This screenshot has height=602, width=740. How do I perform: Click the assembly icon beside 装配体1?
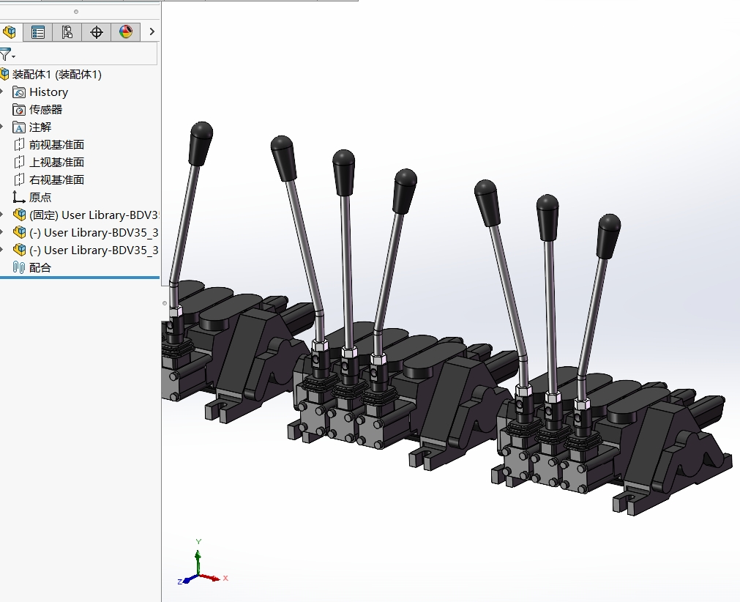[4, 74]
